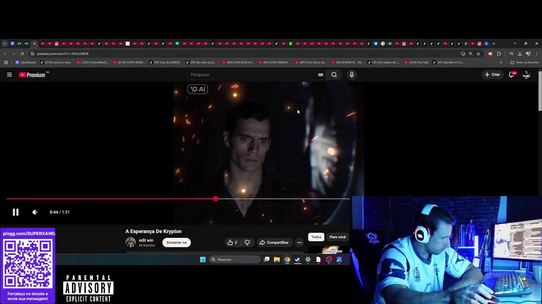Expand the tab search dropdown arrow
Screen dimensions: 542x304
(x=5, y=43)
